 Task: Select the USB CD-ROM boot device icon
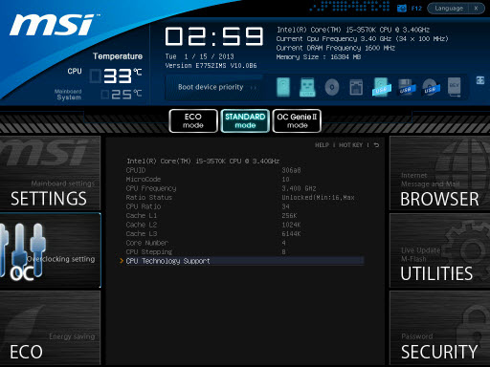(431, 87)
